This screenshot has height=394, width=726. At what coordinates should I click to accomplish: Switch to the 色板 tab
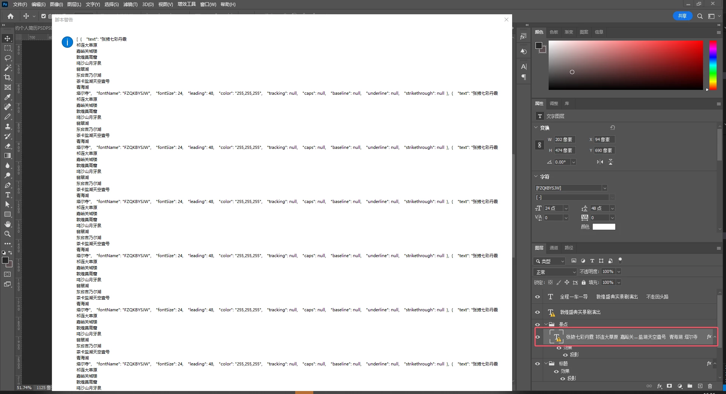[554, 32]
